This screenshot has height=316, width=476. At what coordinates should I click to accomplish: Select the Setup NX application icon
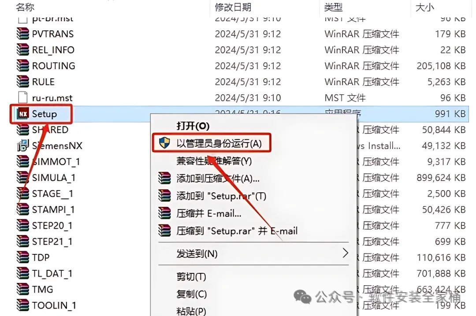pos(23,114)
